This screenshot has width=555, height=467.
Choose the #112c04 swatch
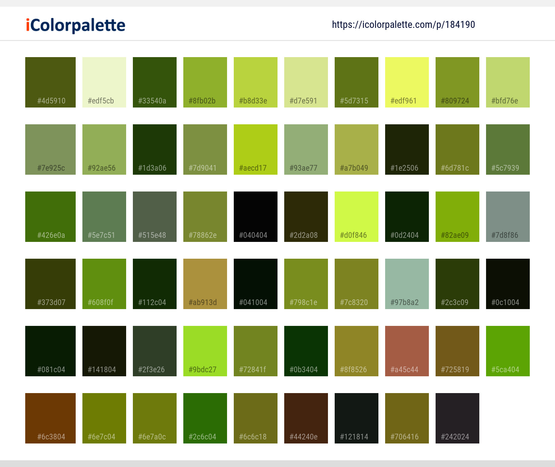pos(155,284)
